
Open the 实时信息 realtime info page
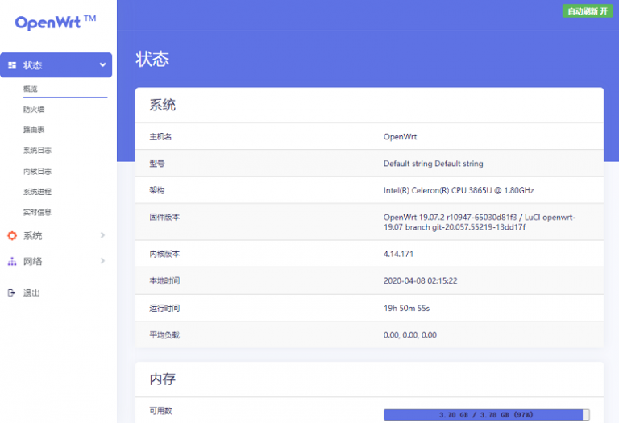[37, 212]
